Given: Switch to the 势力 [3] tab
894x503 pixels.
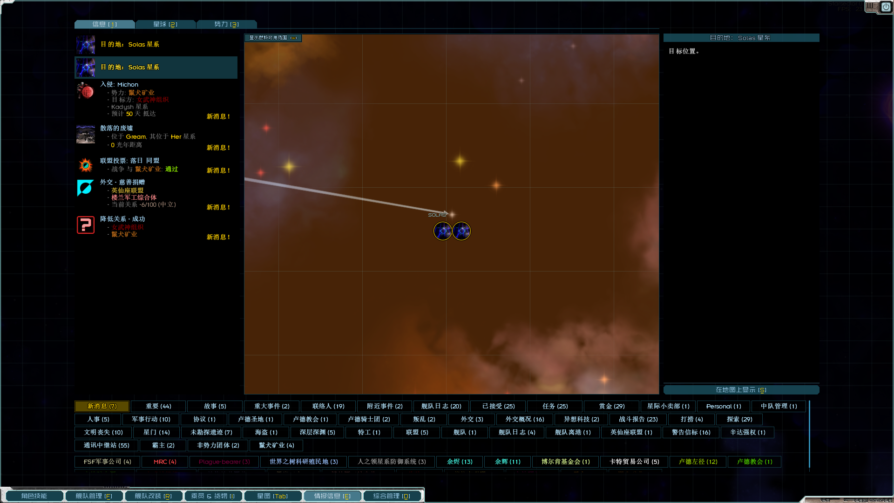Looking at the screenshot, I should (x=226, y=24).
